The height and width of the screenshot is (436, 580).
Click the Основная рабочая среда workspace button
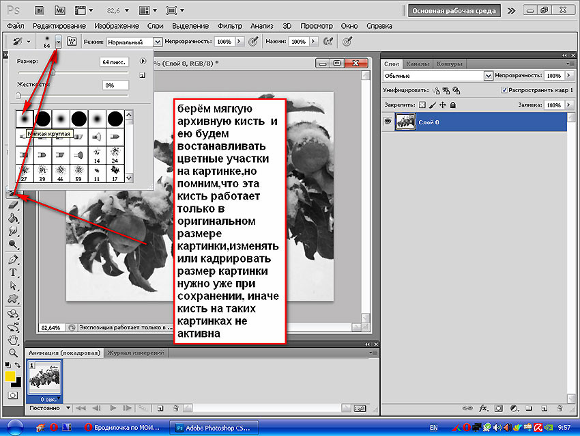coord(454,11)
